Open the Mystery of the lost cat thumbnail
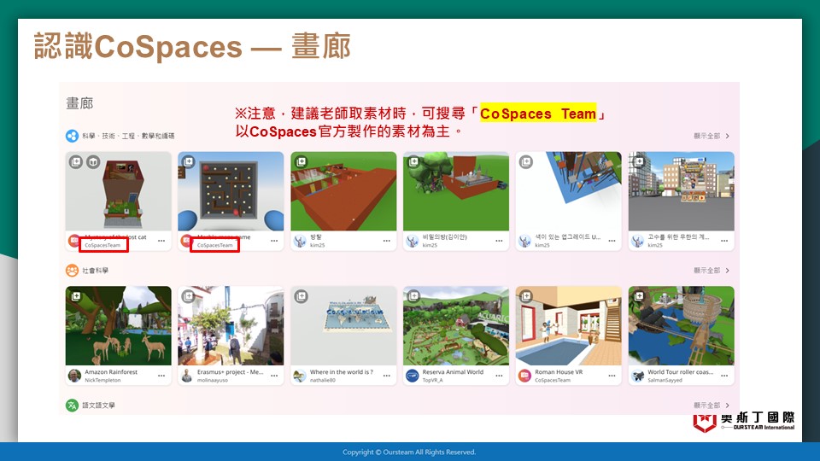Viewport: 820px width, 461px height. [x=118, y=191]
